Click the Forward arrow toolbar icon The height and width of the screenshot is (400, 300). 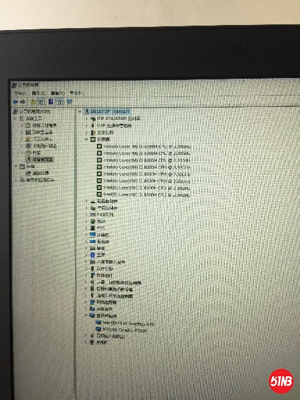coord(22,102)
